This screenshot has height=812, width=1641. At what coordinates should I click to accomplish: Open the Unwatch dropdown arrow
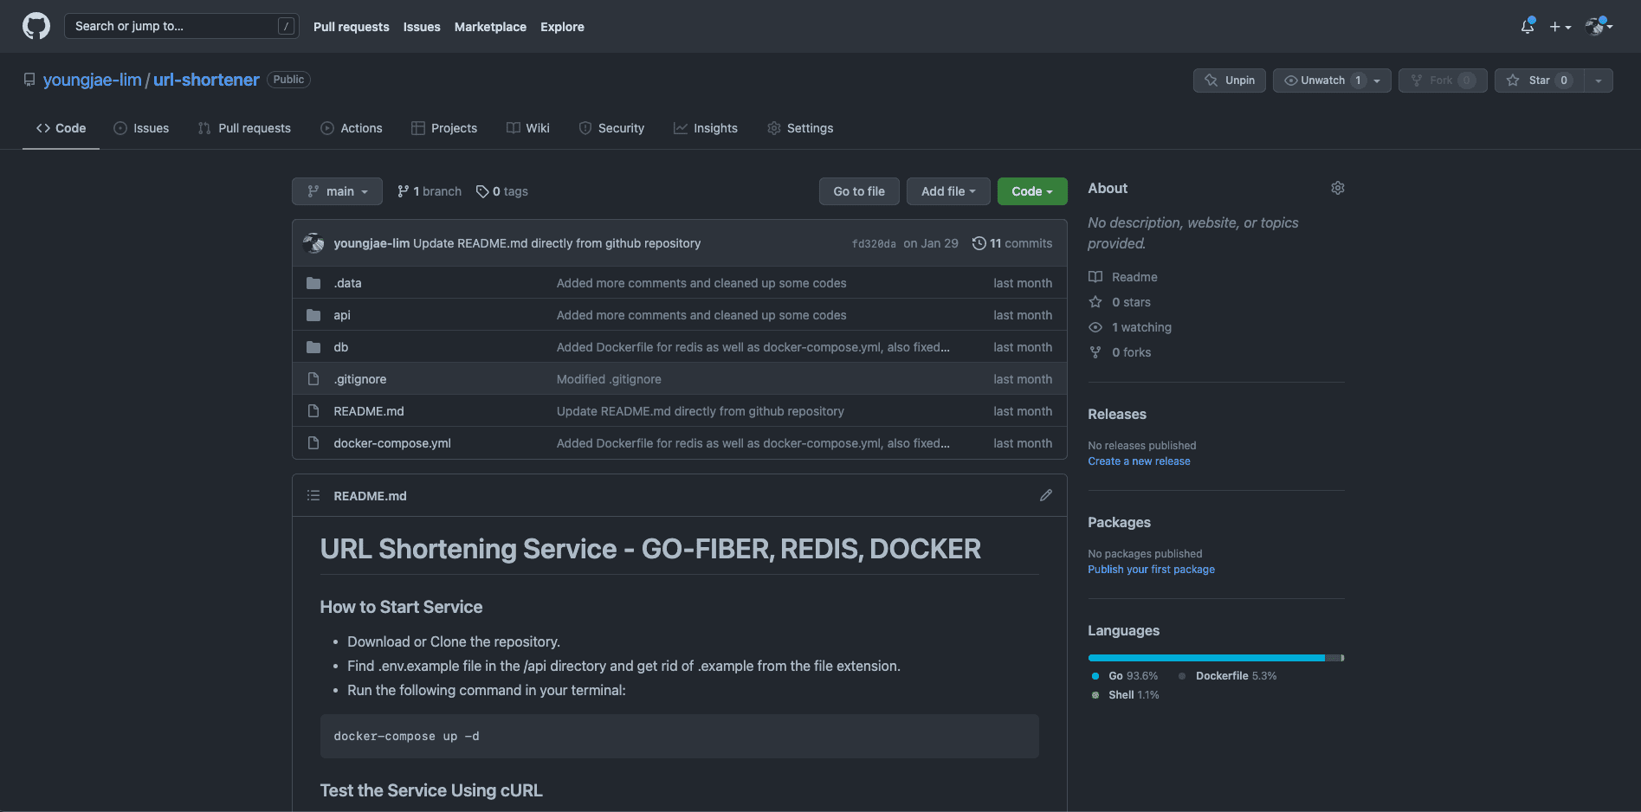pos(1378,81)
